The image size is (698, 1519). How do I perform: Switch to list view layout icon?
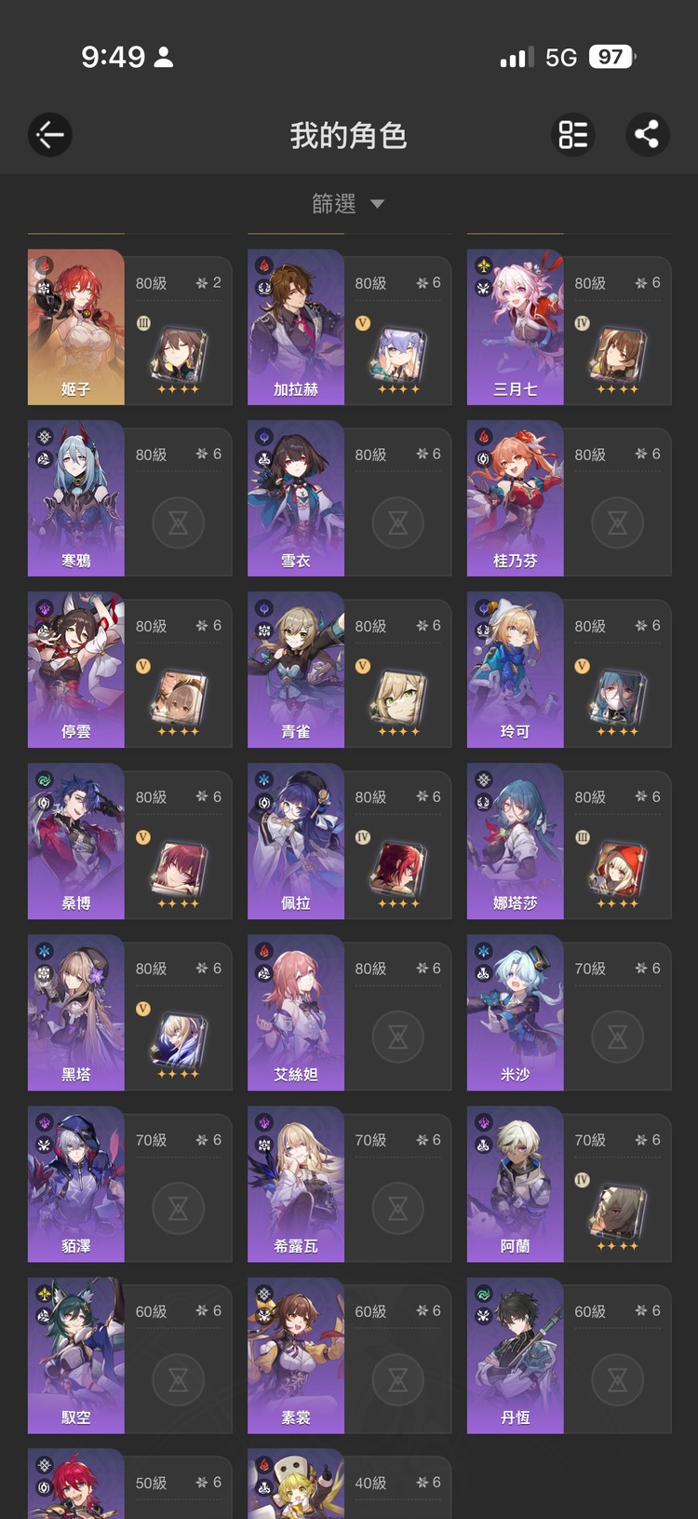(x=573, y=135)
